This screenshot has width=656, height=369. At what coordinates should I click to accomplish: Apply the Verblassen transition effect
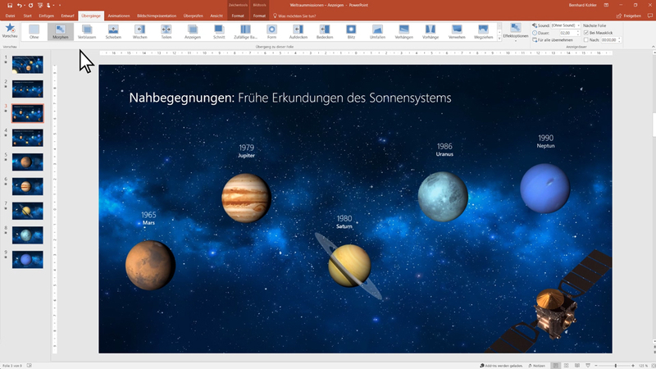tap(86, 32)
